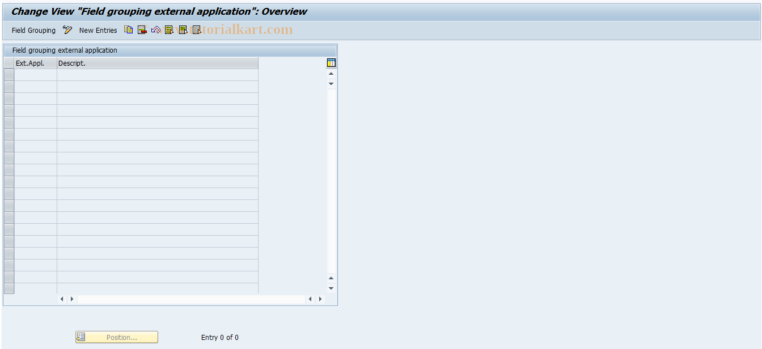This screenshot has width=762, height=349.
Task: Click the right-side horizontal scroll left arrow
Action: click(x=310, y=299)
